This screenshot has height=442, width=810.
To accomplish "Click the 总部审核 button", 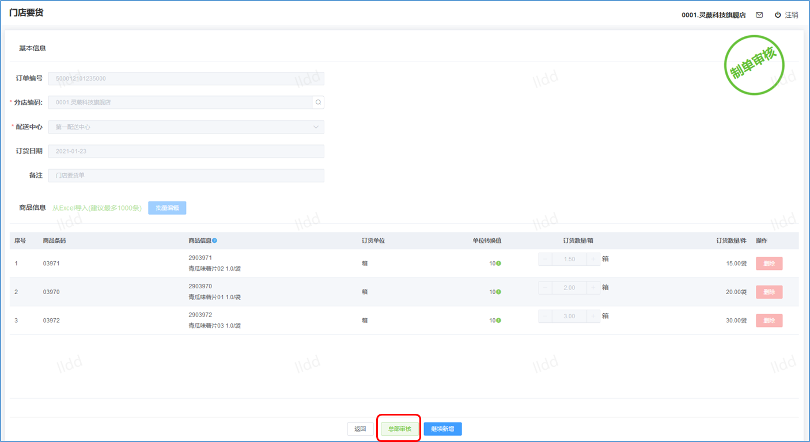I will pos(399,429).
